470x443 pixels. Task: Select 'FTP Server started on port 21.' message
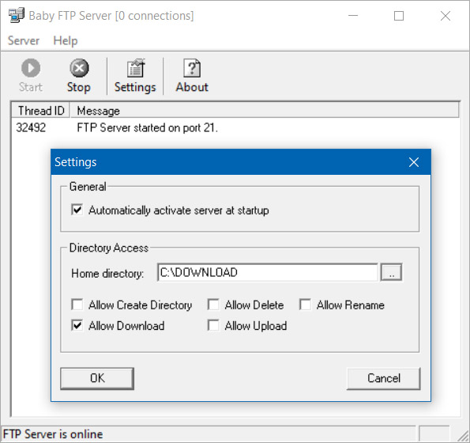147,128
